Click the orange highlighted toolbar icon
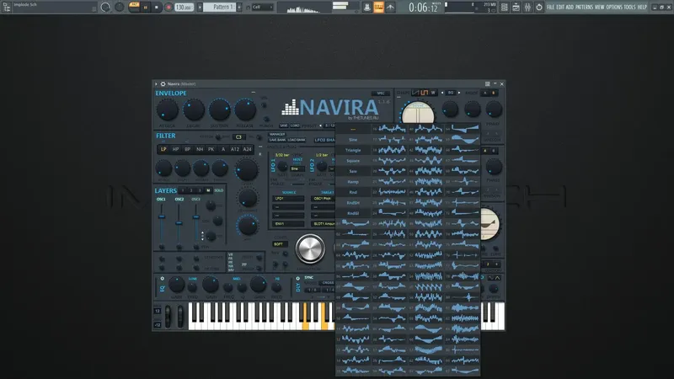This screenshot has height=379, width=674. click(x=378, y=8)
